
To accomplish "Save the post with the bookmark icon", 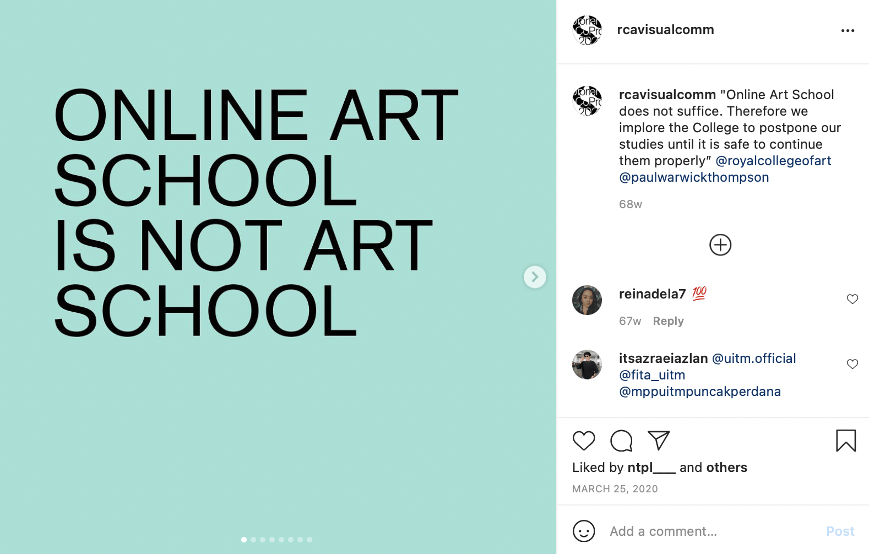I will pyautogui.click(x=846, y=441).
